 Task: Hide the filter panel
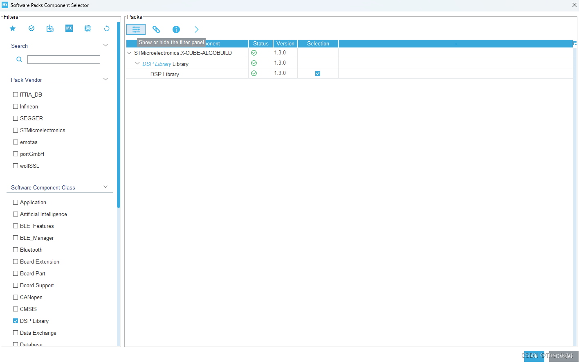pos(136,29)
